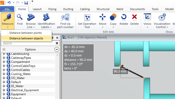This screenshot has height=99, width=175.
Task: Click the Measure tape tool icon
Action: (8, 17)
